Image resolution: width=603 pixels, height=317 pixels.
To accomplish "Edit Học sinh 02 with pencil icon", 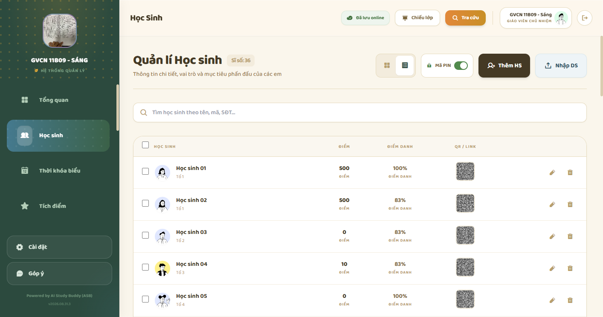I will click(552, 205).
